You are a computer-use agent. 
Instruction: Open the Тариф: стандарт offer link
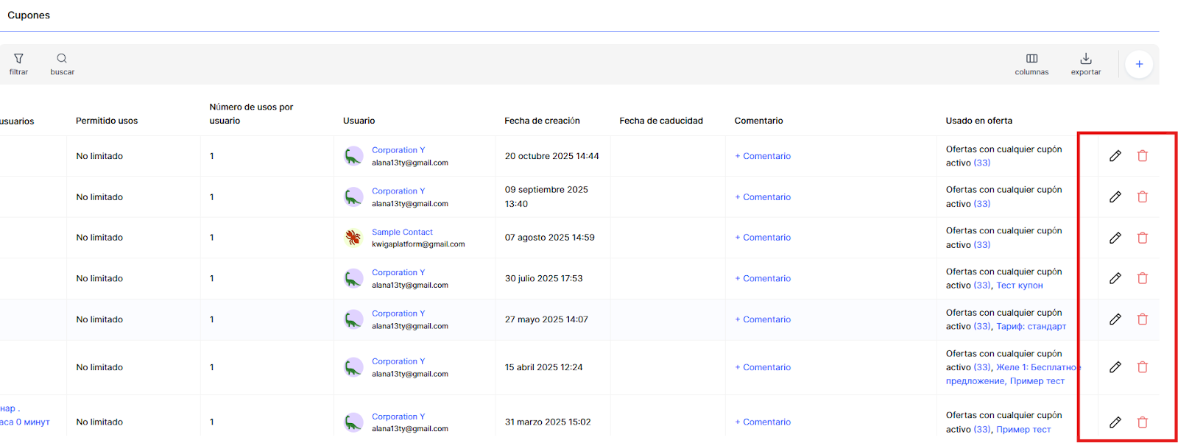(x=1031, y=326)
